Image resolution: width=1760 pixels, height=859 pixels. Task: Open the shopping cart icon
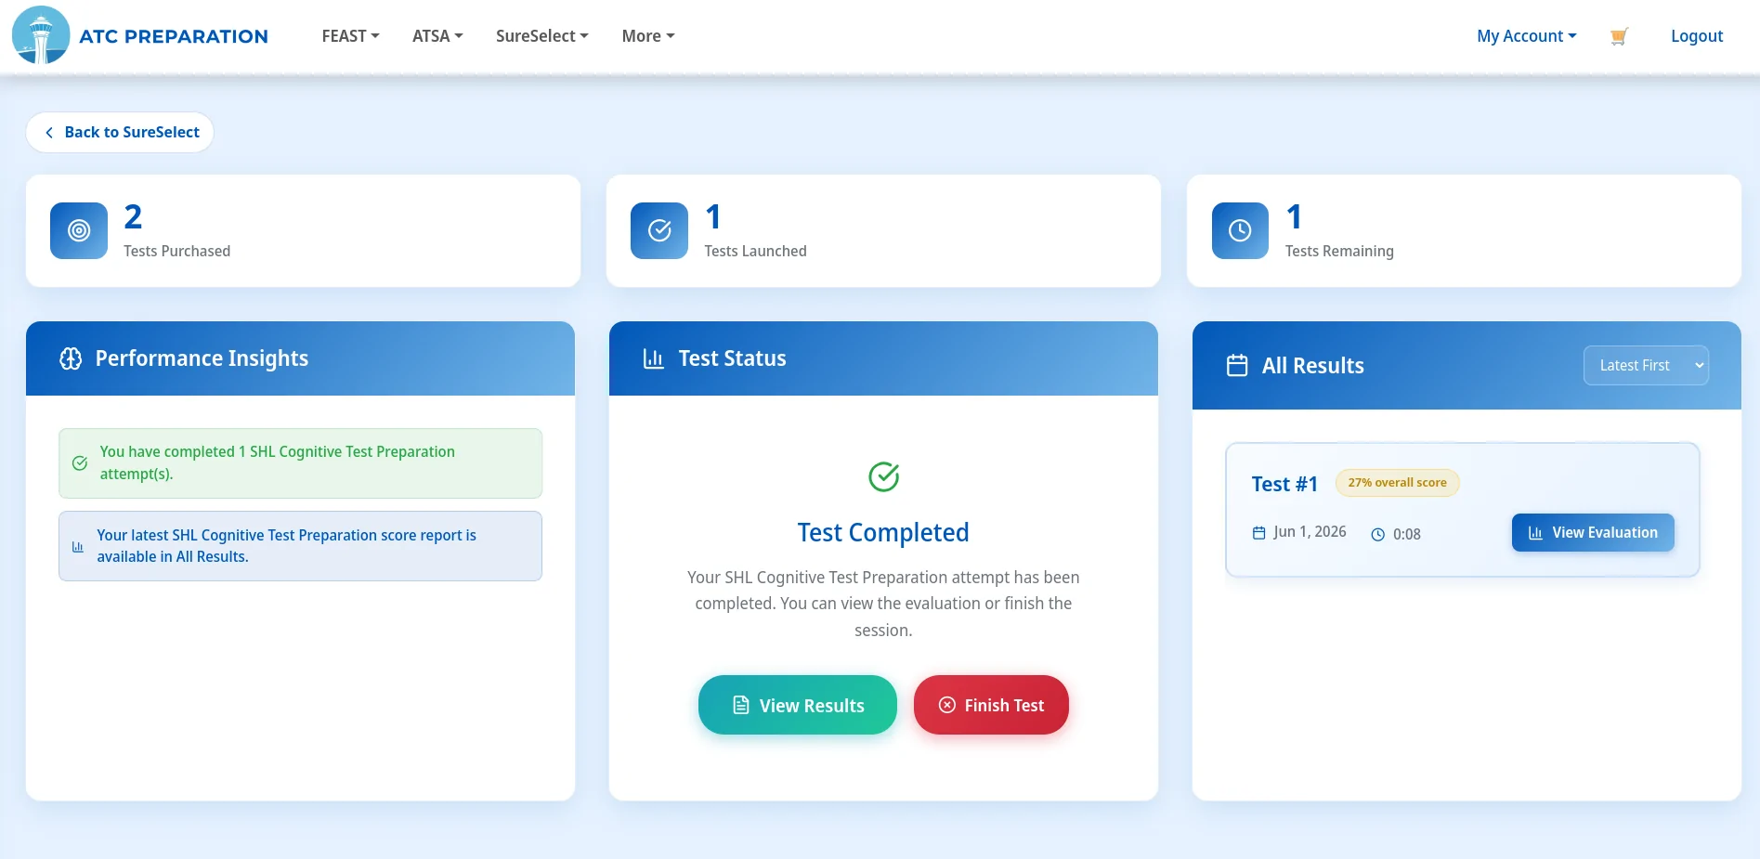pyautogui.click(x=1619, y=36)
